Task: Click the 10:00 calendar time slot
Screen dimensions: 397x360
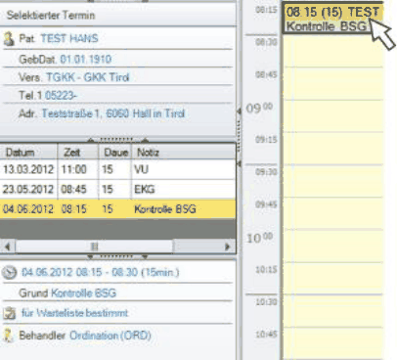Action: (x=333, y=246)
